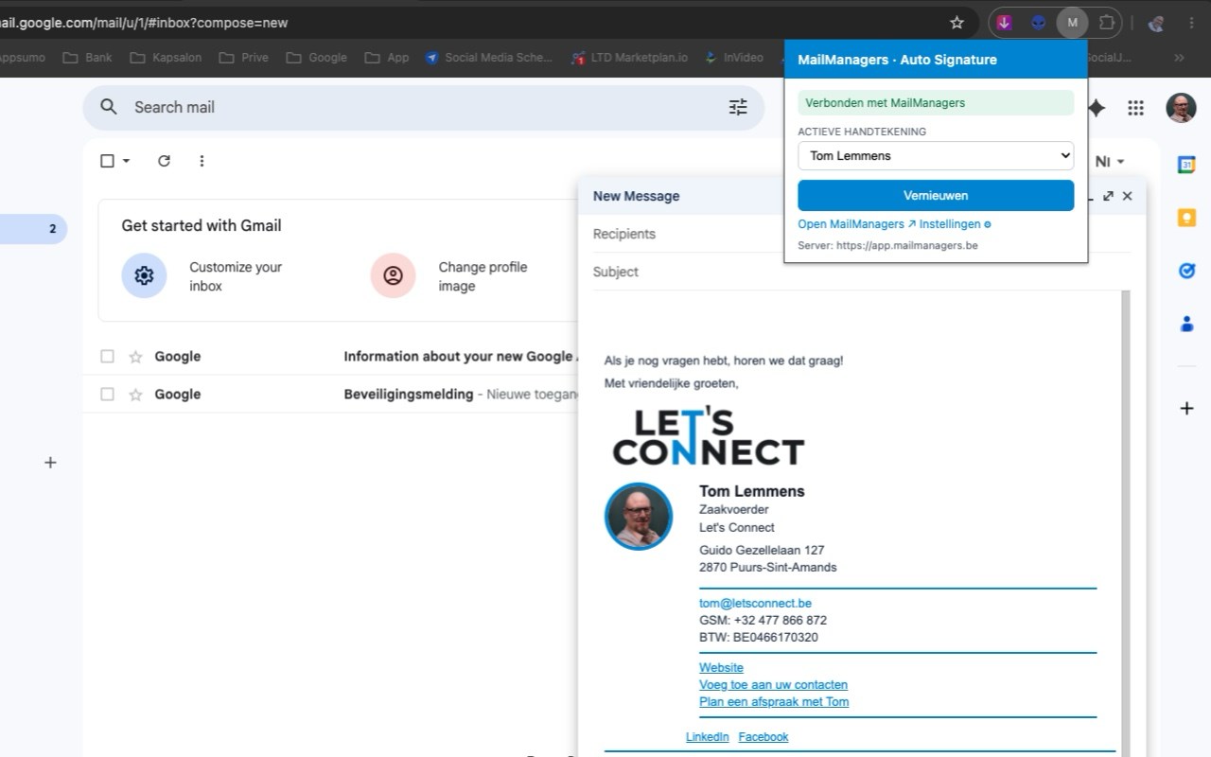Screen dimensions: 1211x757
Task: Open the Chrome three-dot menu
Action: click(1191, 23)
